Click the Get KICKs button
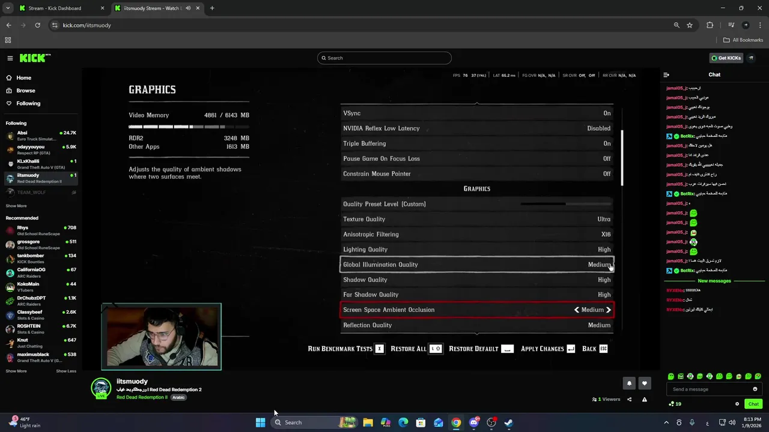 pyautogui.click(x=726, y=58)
